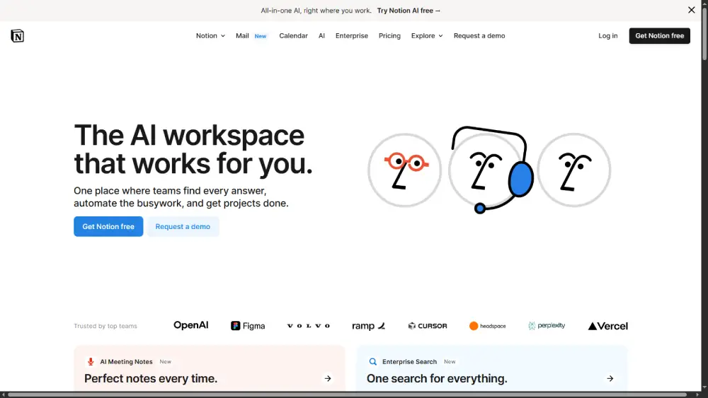Select Enterprise in the top navigation

tap(352, 35)
